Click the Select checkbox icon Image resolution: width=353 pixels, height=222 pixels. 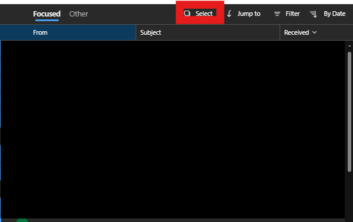pos(187,14)
